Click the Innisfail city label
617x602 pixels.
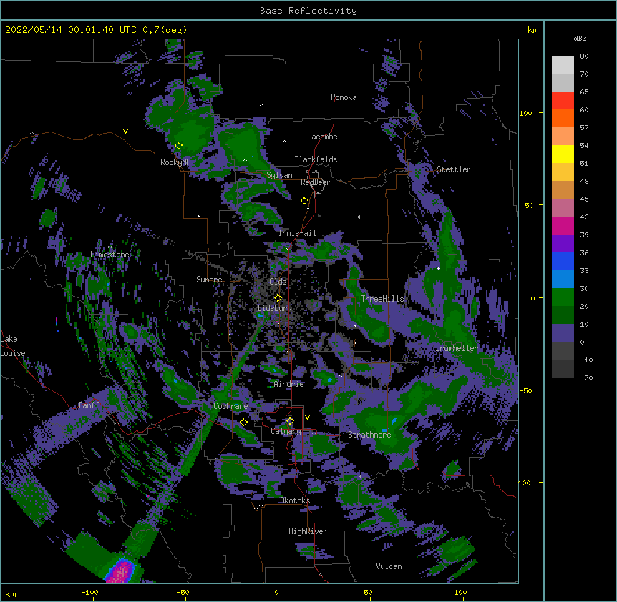click(297, 233)
